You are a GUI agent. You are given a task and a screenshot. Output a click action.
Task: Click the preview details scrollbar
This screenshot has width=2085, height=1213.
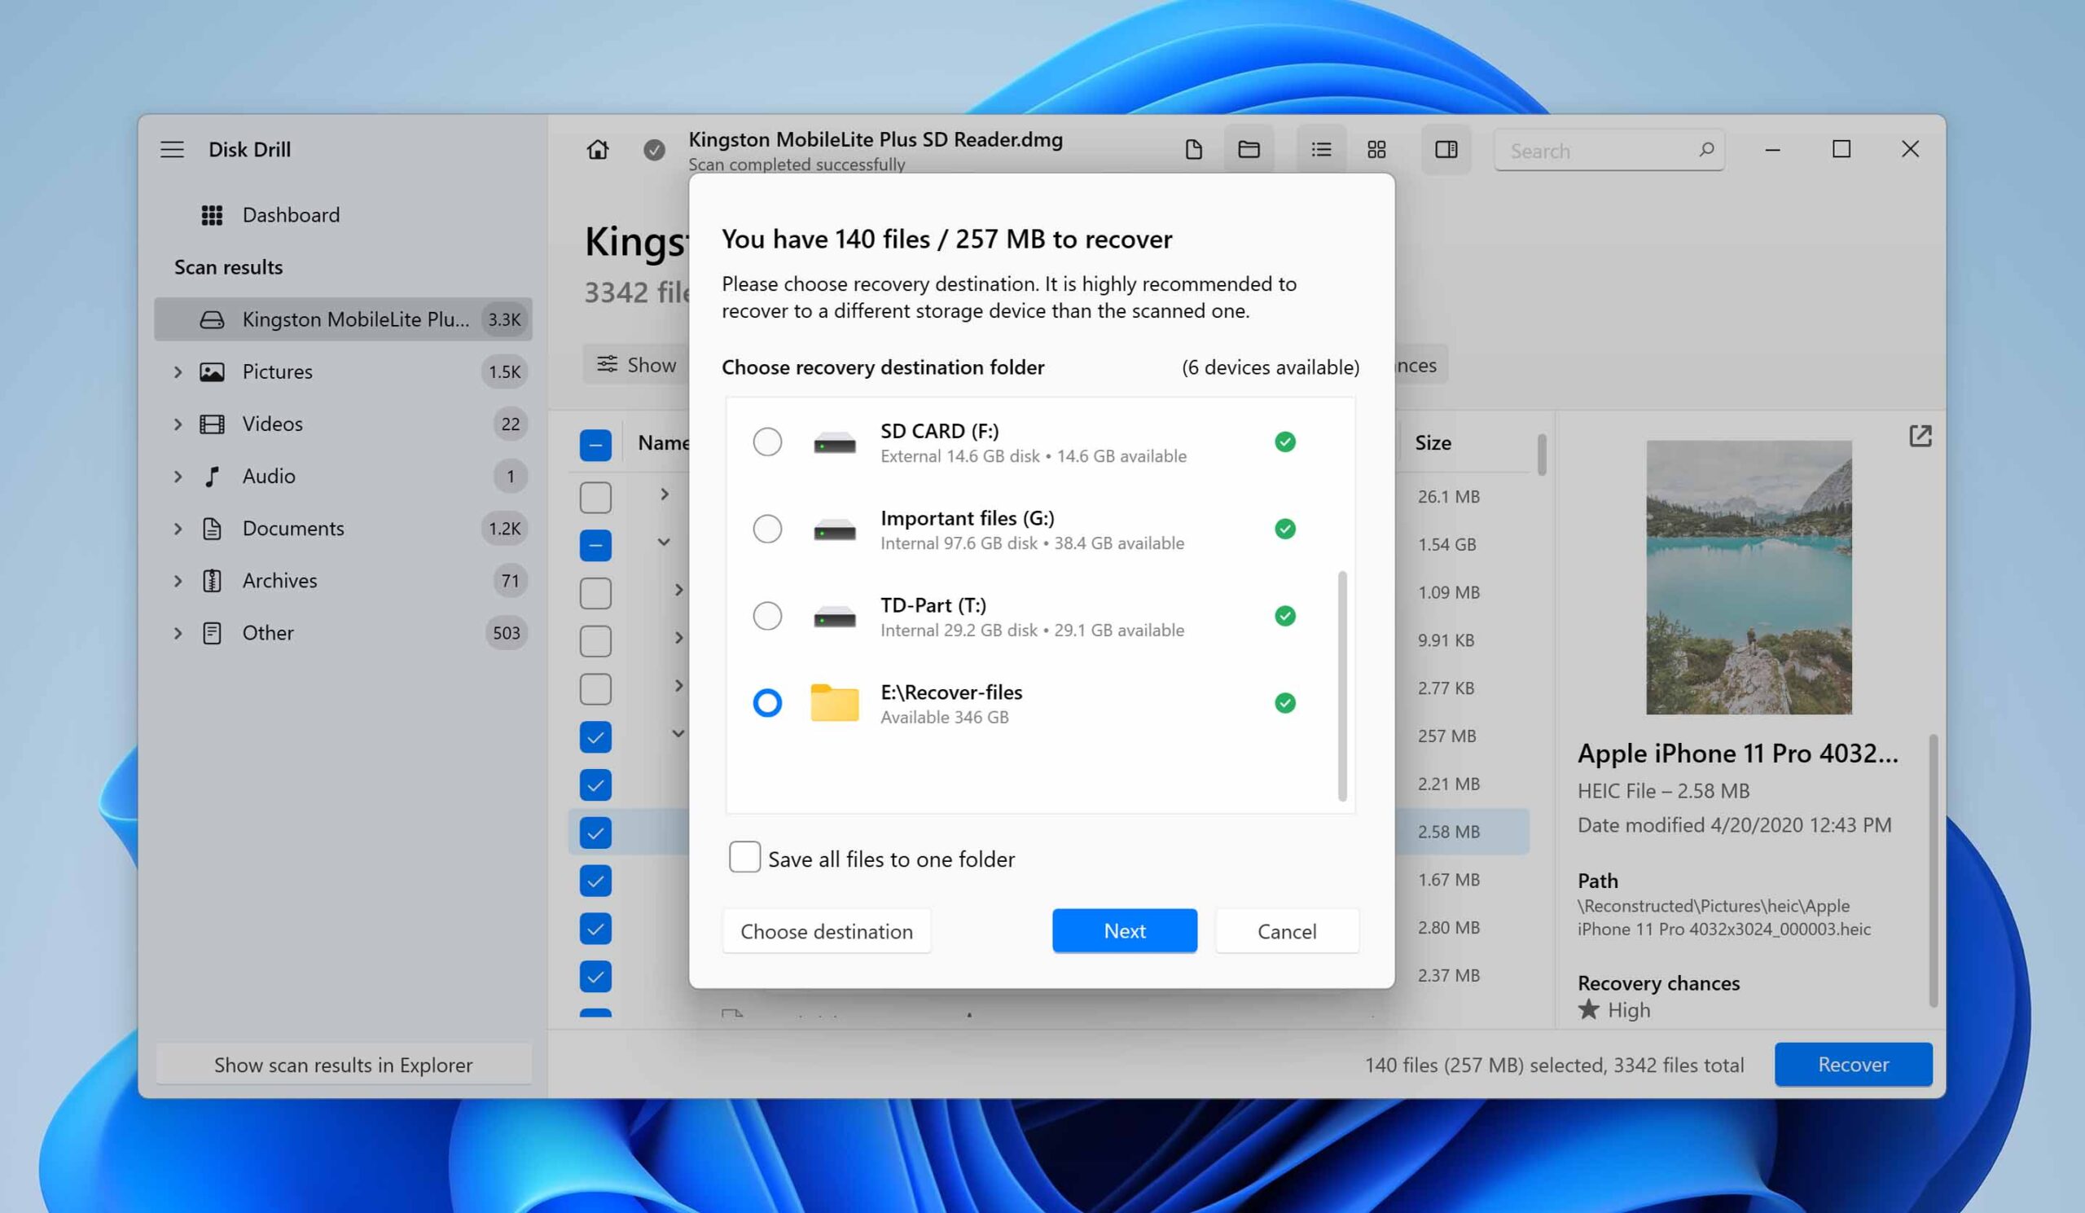1933,871
